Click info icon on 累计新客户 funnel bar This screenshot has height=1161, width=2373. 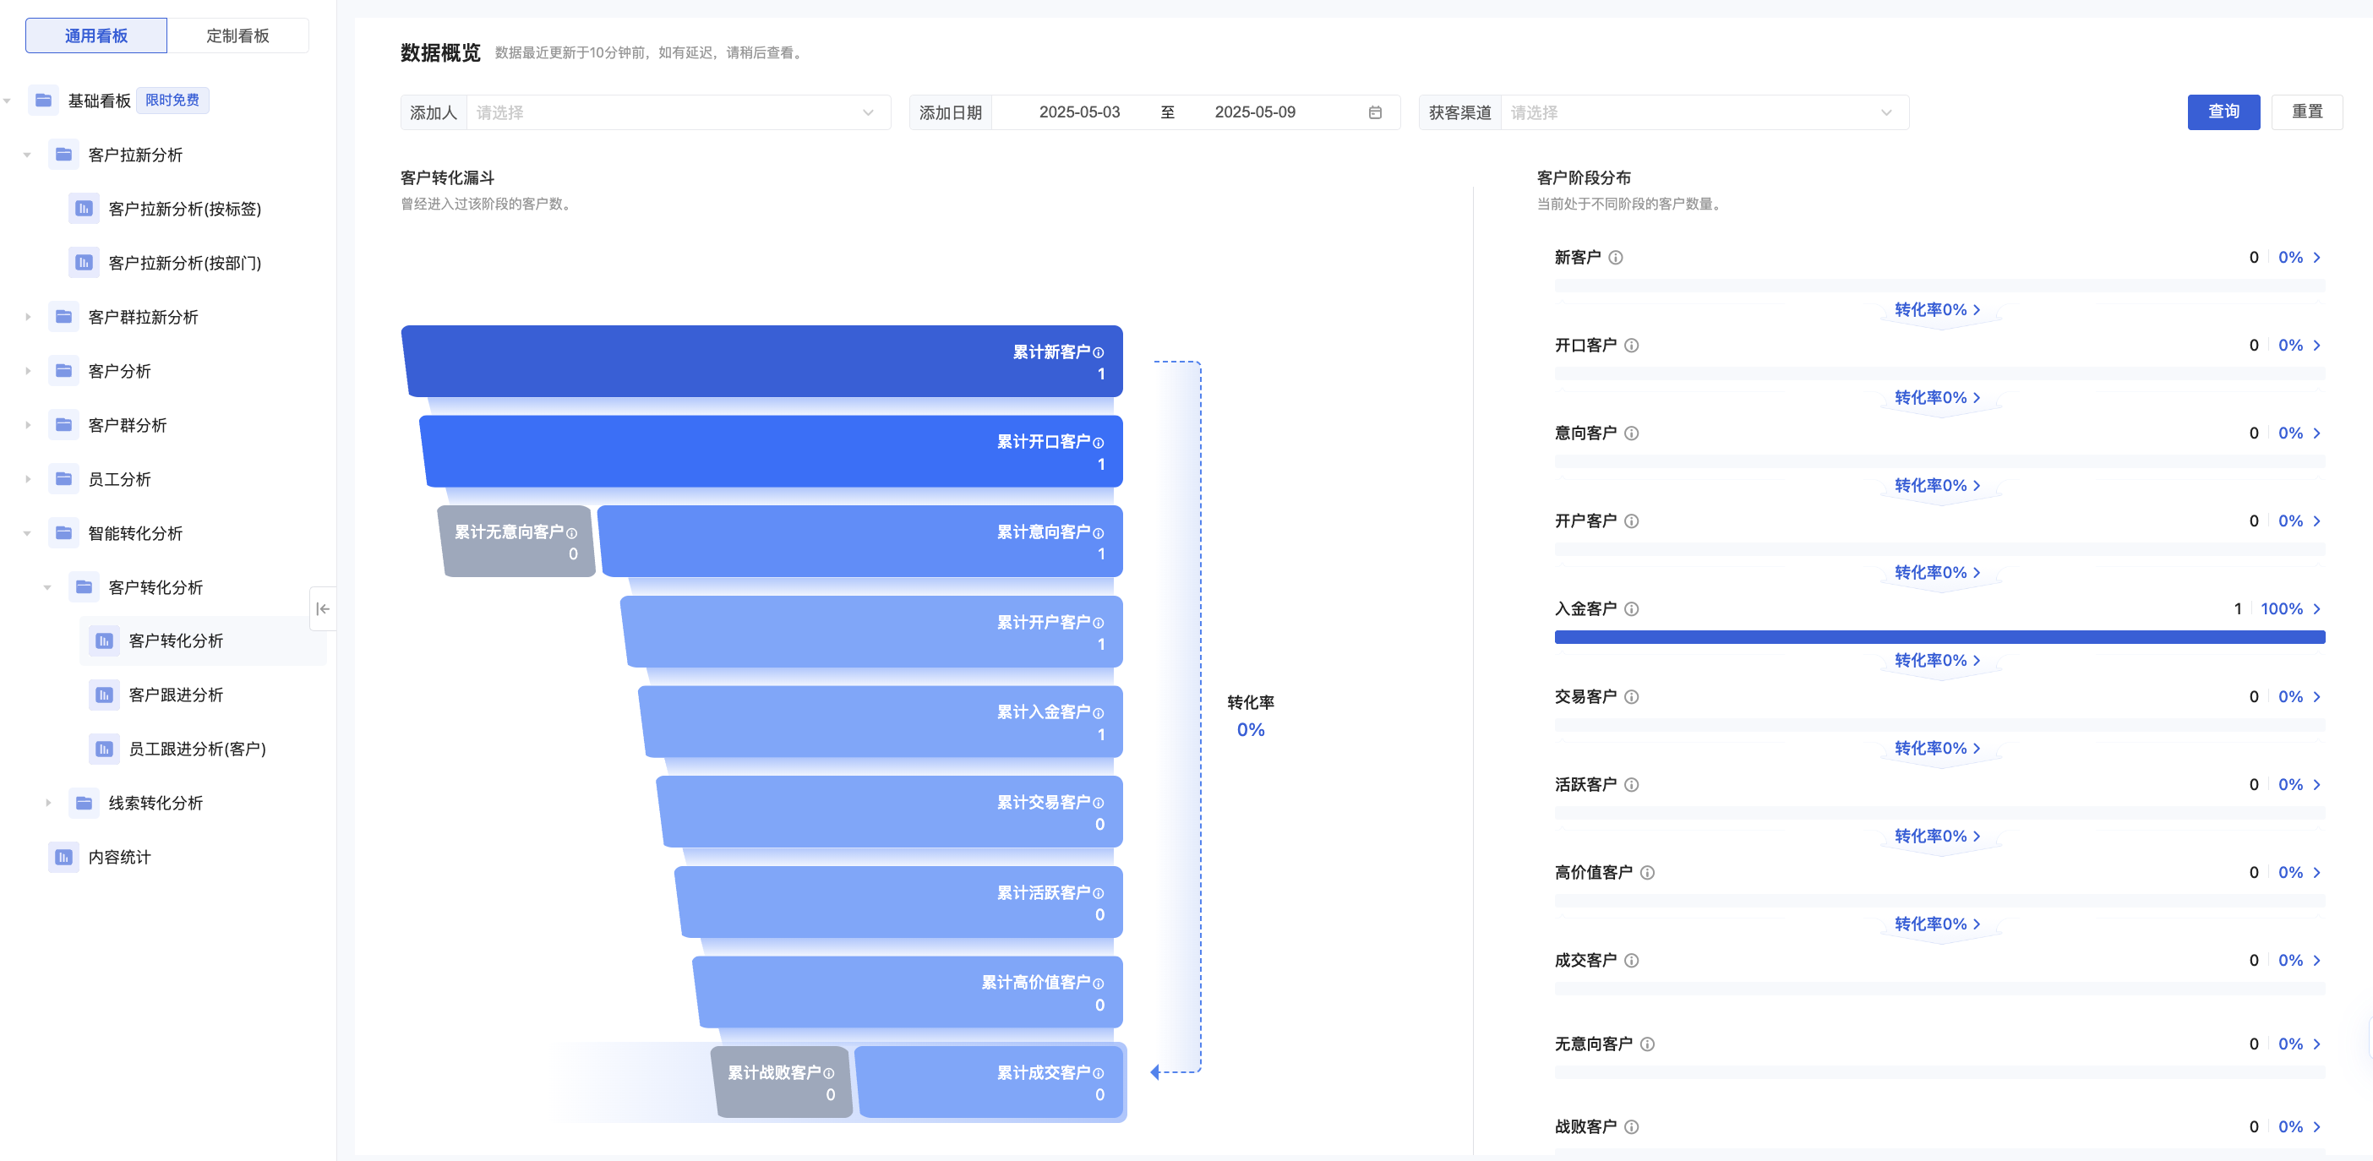[1098, 353]
